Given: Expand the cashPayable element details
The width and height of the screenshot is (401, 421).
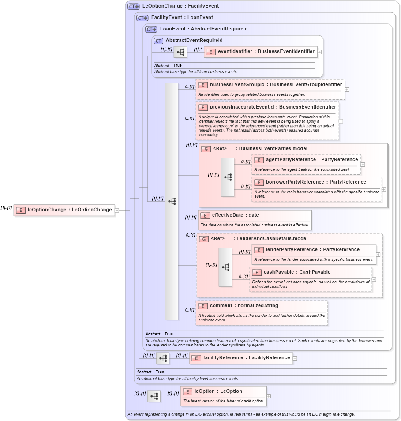Looking at the screenshot, I should 374,279.
